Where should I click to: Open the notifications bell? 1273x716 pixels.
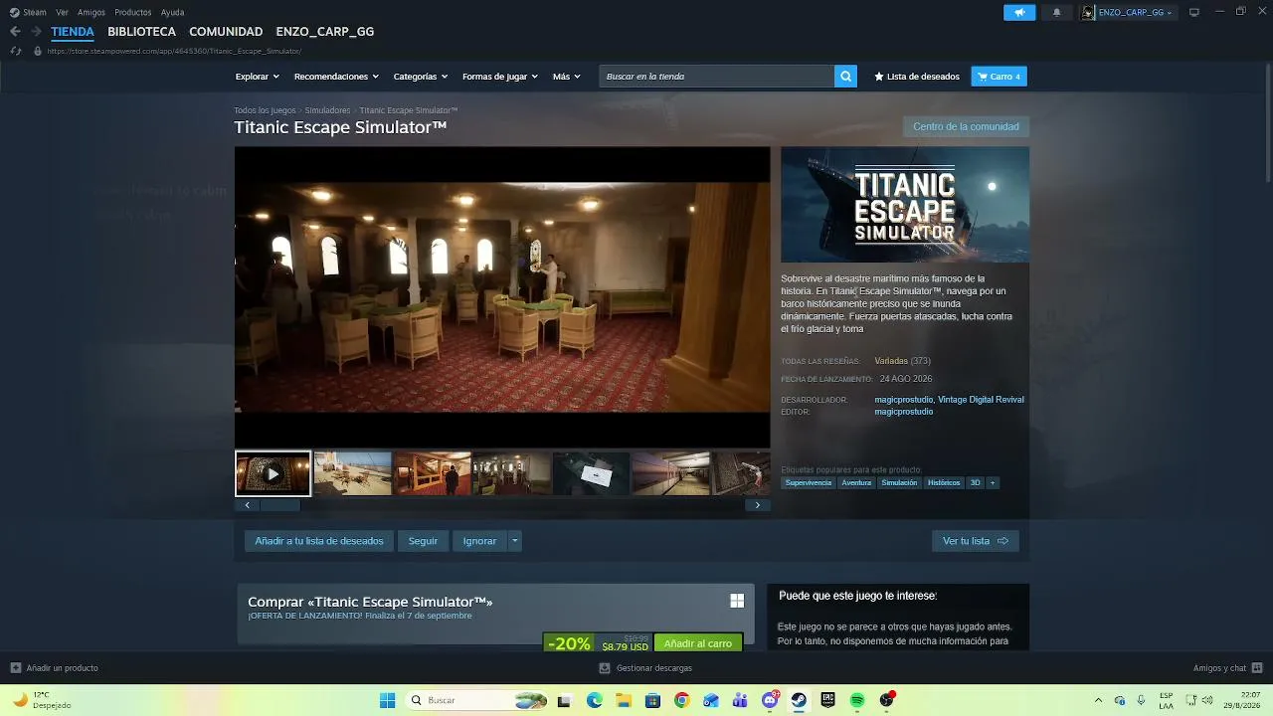point(1056,13)
